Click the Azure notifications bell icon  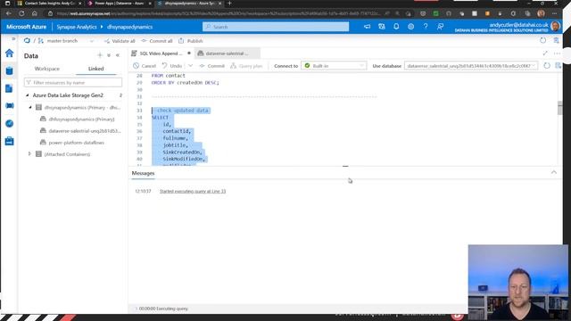click(396, 27)
